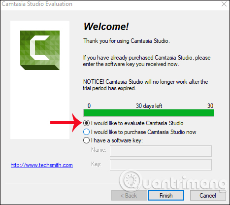This screenshot has height=205, width=230.
Task: Click the '30 days left' label
Action: click(149, 106)
